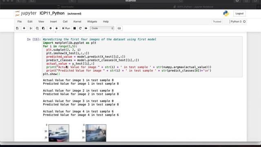Copy selected cells icon
Image resolution: width=261 pixels, height=147 pixels.
click(x=37, y=28)
